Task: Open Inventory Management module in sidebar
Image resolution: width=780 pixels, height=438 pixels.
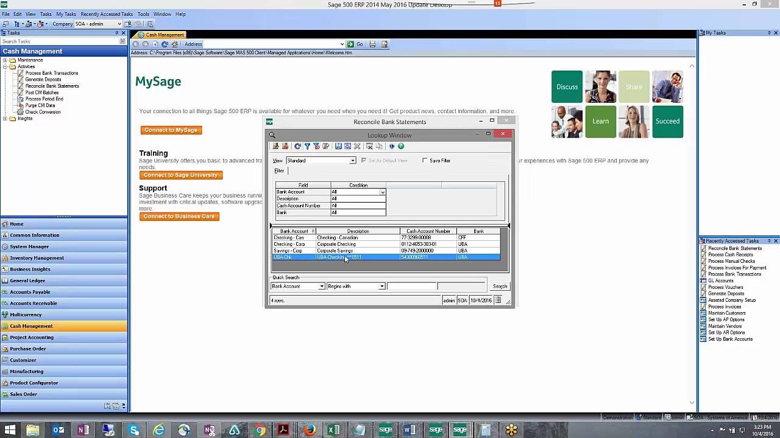Action: click(x=64, y=258)
